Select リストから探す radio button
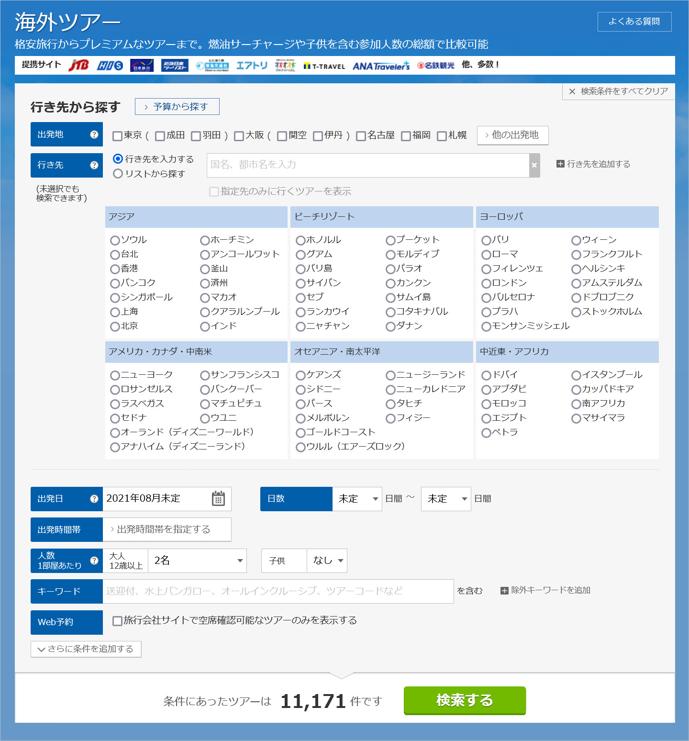Screen dimensions: 689x741 pyautogui.click(x=118, y=174)
